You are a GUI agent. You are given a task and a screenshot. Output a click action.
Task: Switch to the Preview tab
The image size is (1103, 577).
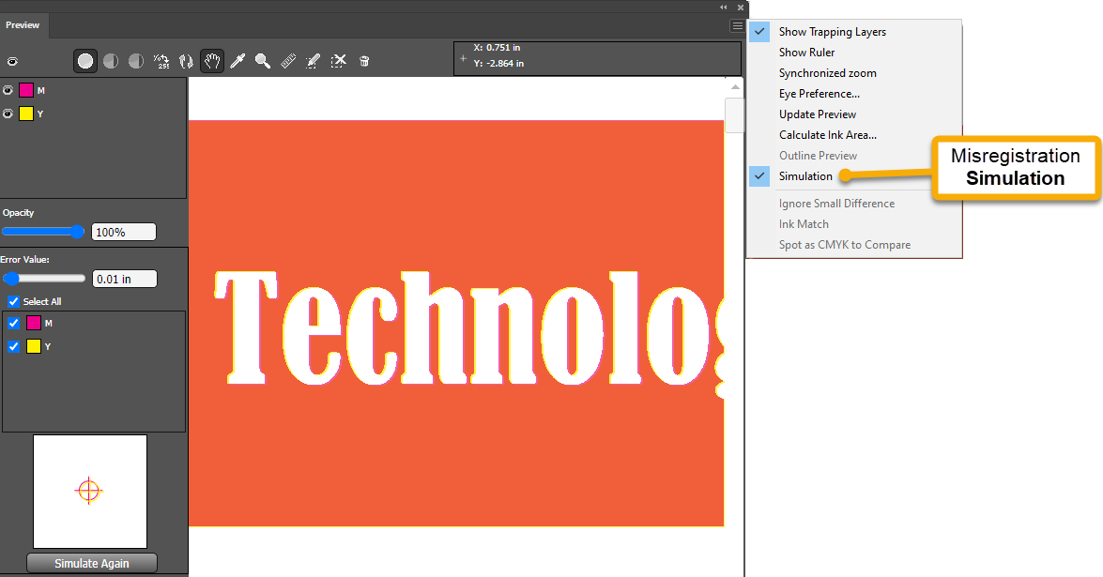click(23, 25)
